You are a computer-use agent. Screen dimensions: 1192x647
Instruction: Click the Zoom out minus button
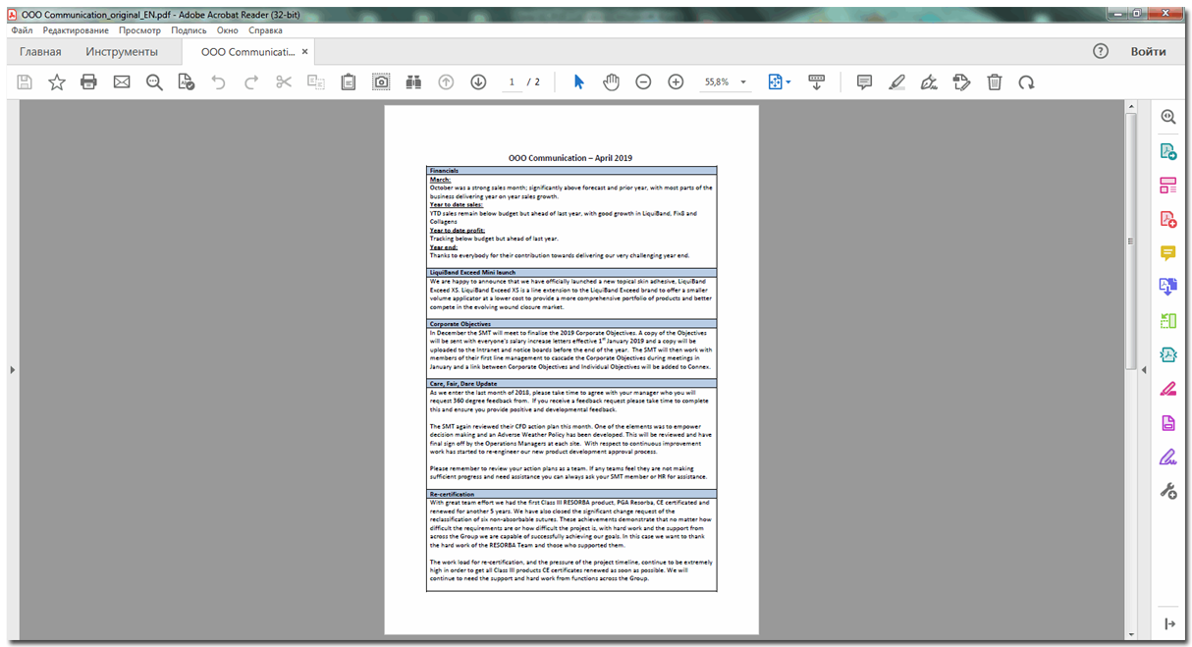coord(643,82)
